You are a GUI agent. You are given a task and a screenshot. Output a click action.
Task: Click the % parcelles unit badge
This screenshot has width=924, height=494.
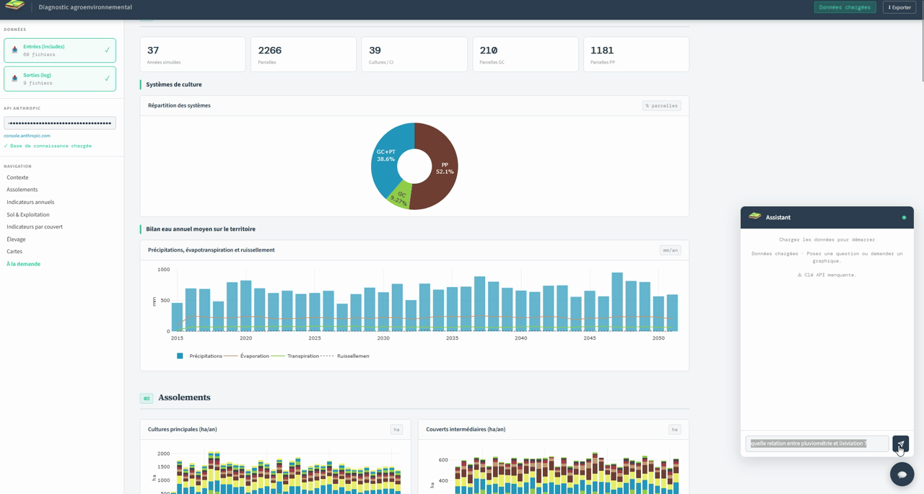pyautogui.click(x=661, y=105)
